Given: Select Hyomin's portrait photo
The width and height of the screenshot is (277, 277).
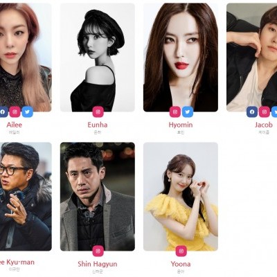Looking at the screenshot, I should point(181,57).
